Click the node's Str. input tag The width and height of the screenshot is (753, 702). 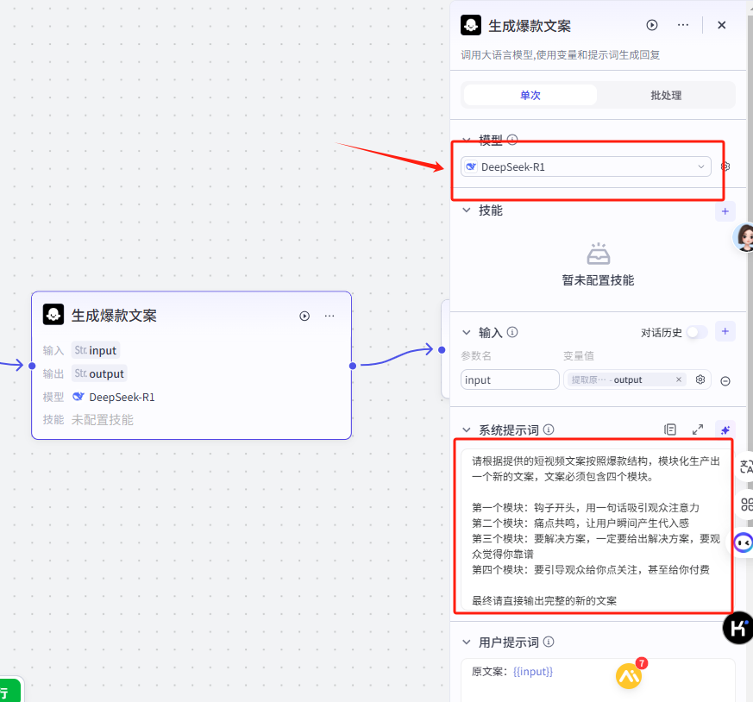(x=96, y=350)
